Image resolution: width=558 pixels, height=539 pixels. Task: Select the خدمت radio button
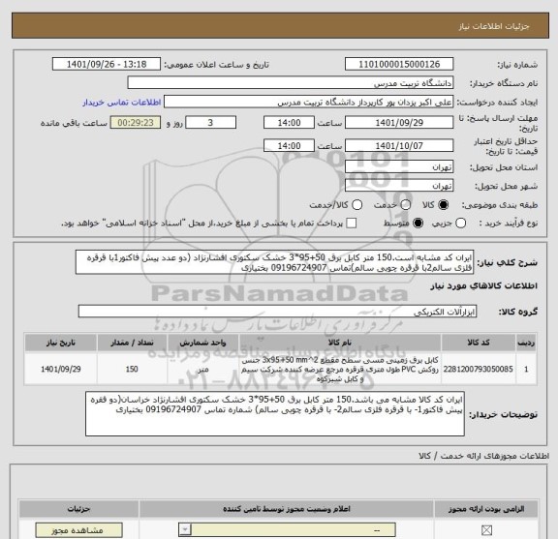(406, 205)
